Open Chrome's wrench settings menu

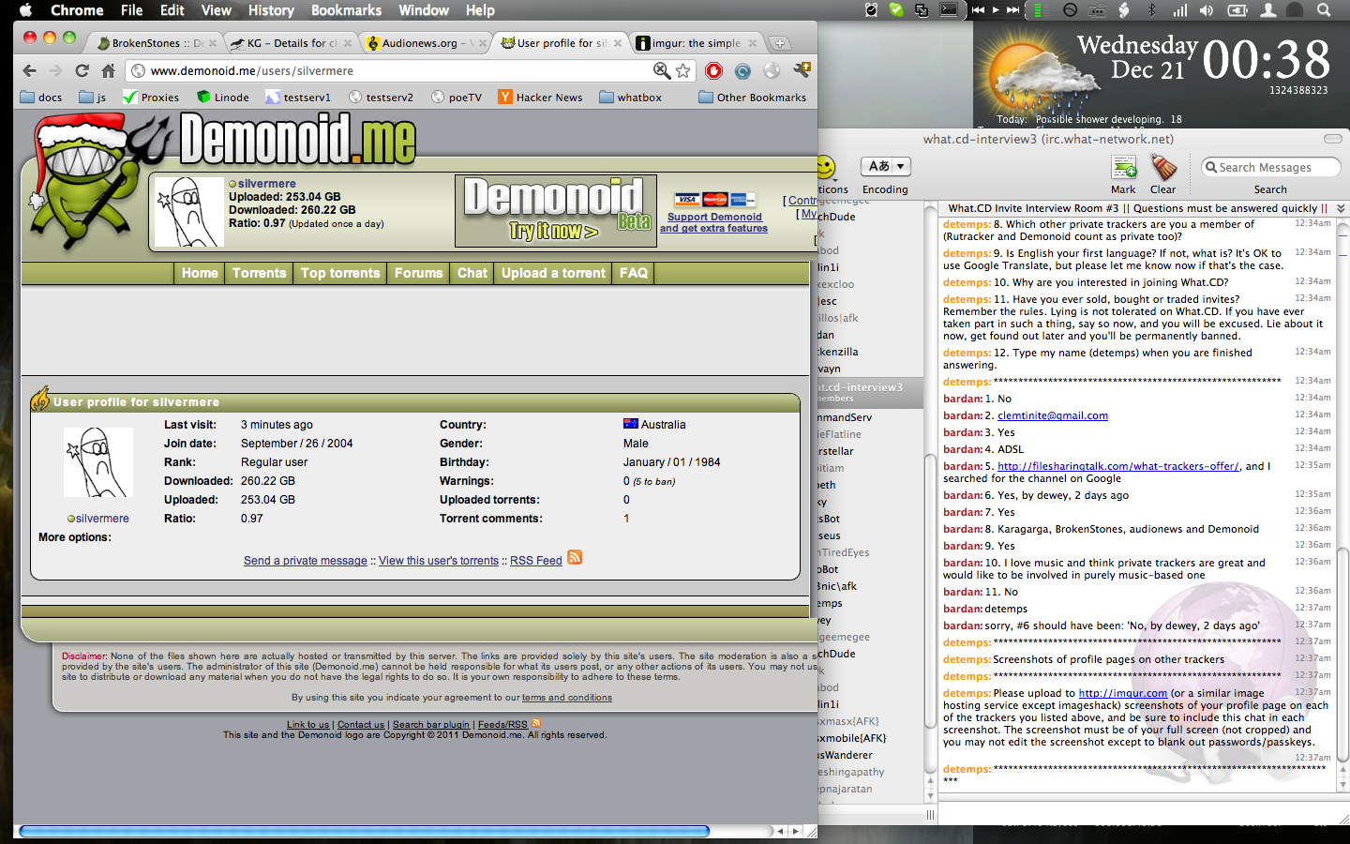[802, 71]
